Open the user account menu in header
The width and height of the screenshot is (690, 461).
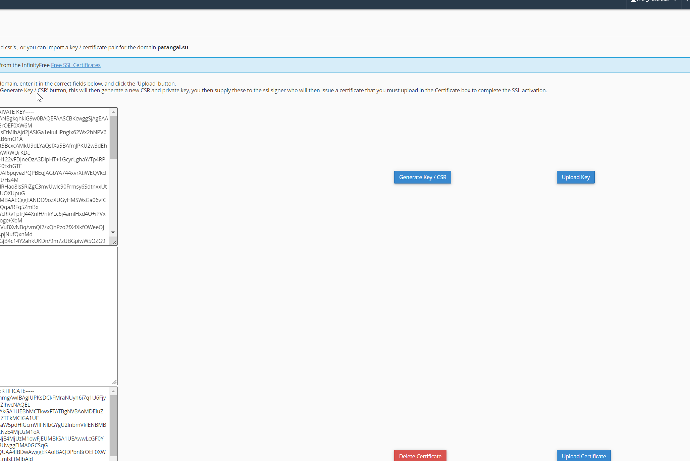pyautogui.click(x=652, y=1)
